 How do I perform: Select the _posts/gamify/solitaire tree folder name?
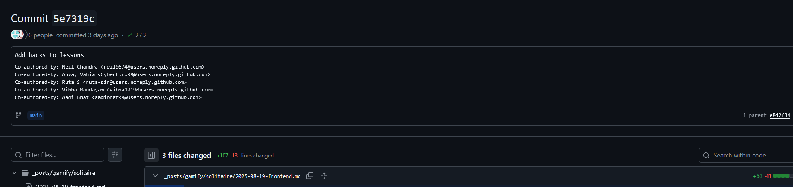(64, 173)
